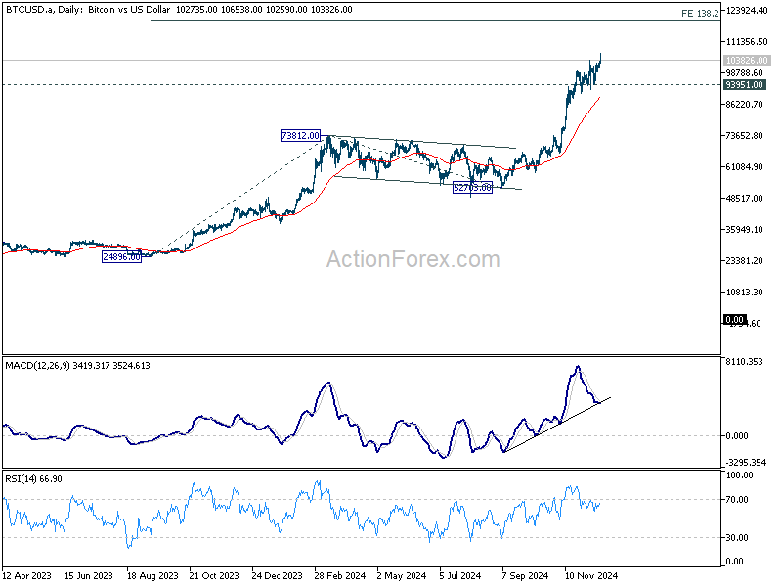Select the 123924.40 top axis value
The height and width of the screenshot is (587, 782).
pyautogui.click(x=747, y=11)
